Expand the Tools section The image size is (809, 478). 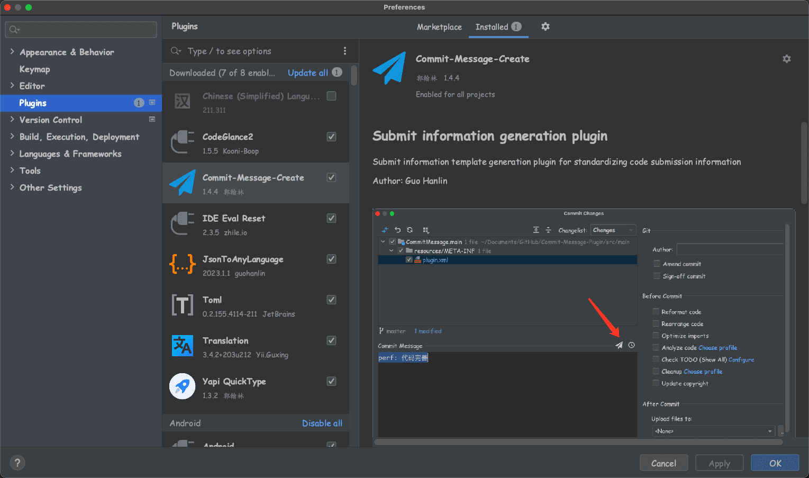tap(12, 170)
